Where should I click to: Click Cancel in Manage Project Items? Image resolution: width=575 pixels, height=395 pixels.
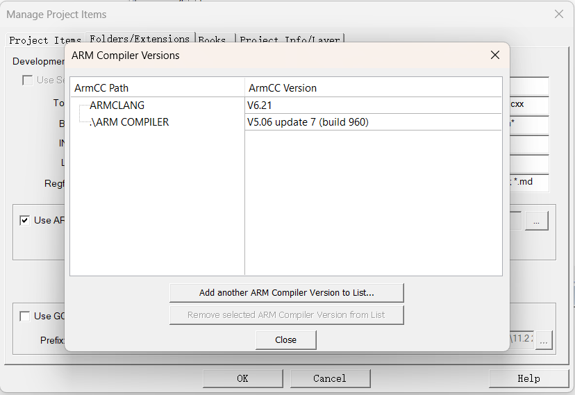(x=330, y=378)
